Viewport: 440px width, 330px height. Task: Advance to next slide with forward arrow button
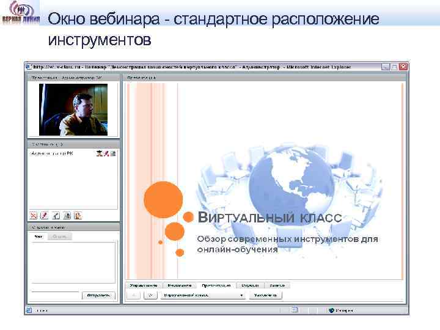[x=151, y=295]
